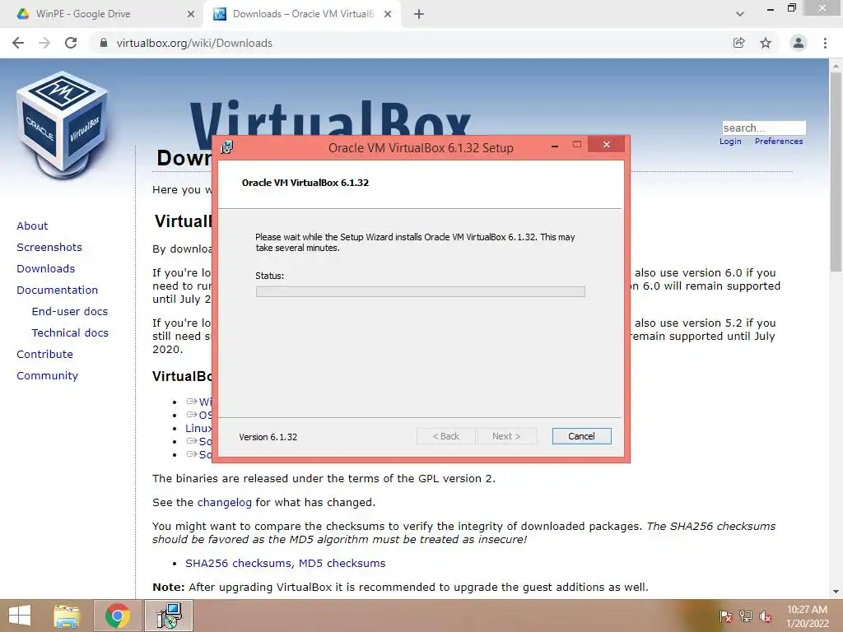Select the Downloads – Oracle VM VirtualBox tab
The height and width of the screenshot is (632, 843).
pos(303,14)
